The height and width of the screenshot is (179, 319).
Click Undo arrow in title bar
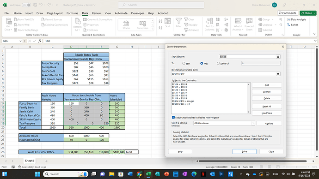pos(41,5)
